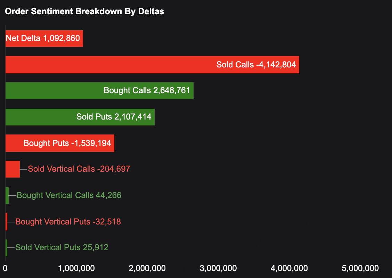Click the 1,000,000 axis tick label
This screenshot has width=392, height=278.
76,268
